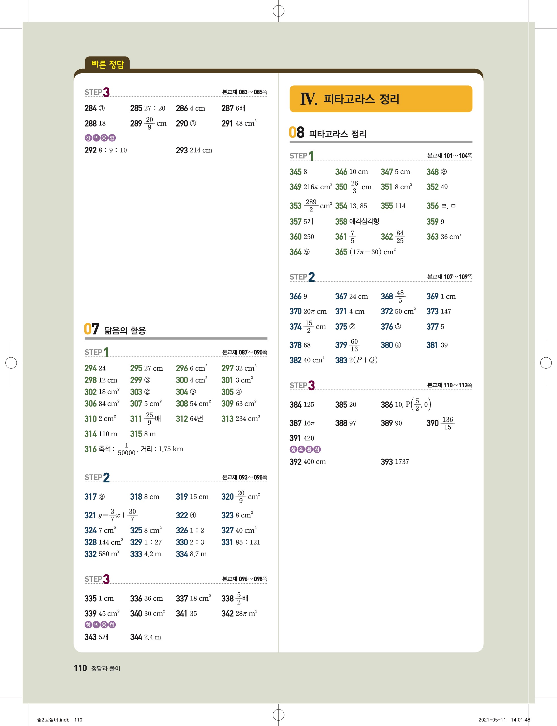The width and height of the screenshot is (557, 726).
Task: Click the 07 닮음의 활용 section heading
Action: coord(115,329)
